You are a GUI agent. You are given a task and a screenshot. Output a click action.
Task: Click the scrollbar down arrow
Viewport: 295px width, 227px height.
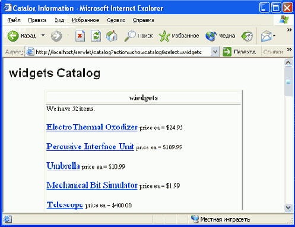288,207
